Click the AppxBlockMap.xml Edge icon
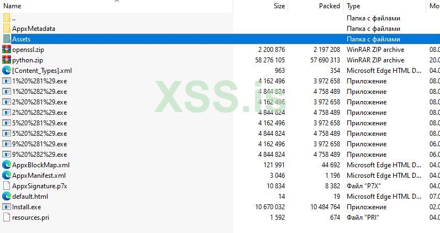The width and height of the screenshot is (440, 233). [7, 165]
